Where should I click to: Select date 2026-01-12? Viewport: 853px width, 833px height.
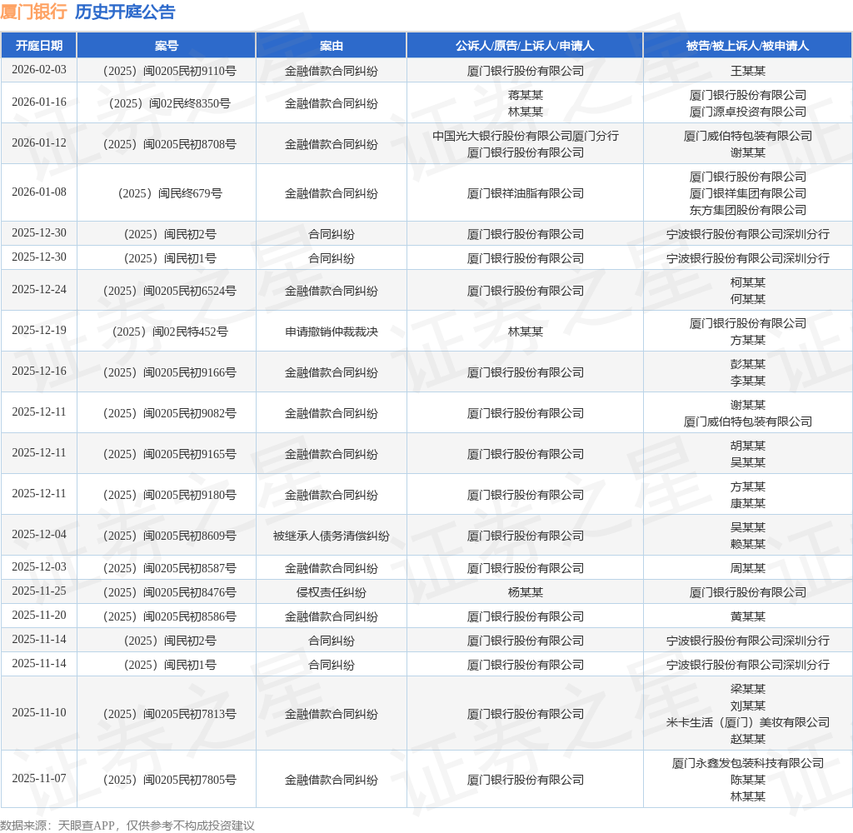[x=39, y=143]
